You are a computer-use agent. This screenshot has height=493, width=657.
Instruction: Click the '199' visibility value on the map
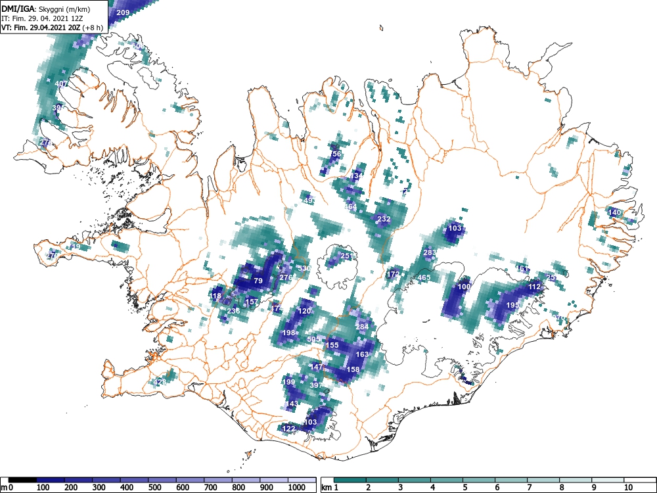pos(288,382)
